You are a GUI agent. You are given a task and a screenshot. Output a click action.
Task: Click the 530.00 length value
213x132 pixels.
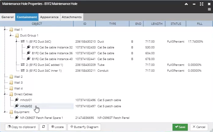click(x=150, y=47)
